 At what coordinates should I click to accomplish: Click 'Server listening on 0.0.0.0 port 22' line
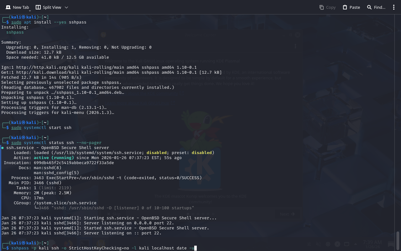click(128, 223)
